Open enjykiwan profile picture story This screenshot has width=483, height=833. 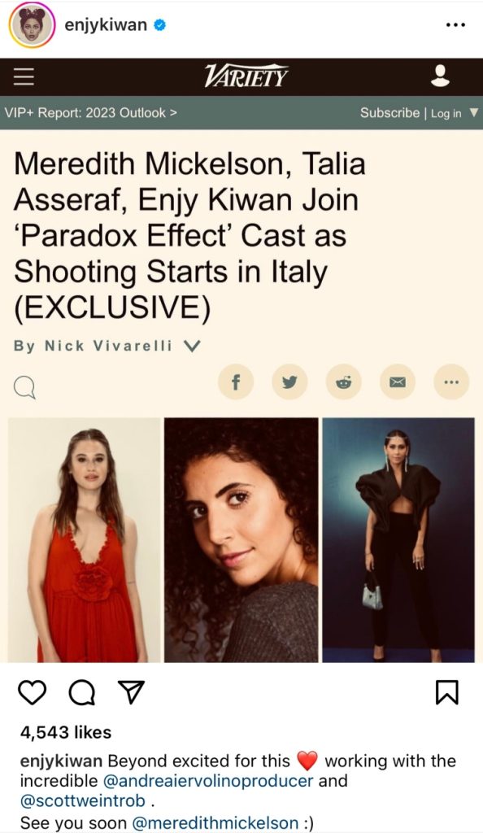click(x=32, y=25)
